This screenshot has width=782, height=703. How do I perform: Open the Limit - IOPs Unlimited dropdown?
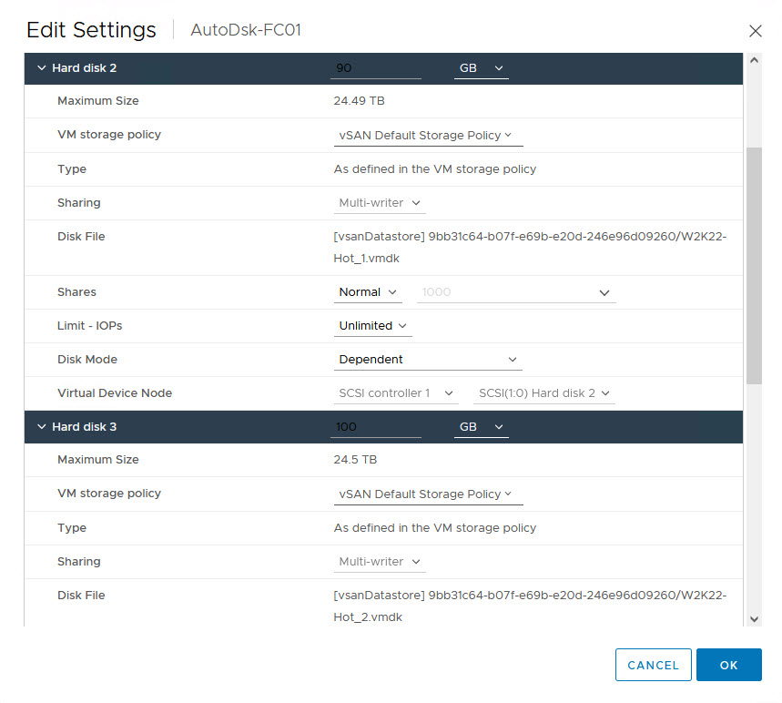(x=373, y=326)
